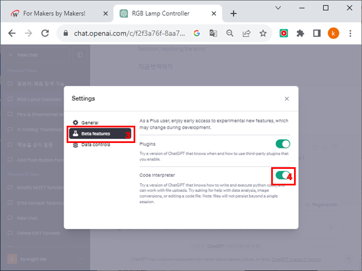Select Beta features in Settings sidebar
This screenshot has height=271, width=362.
[100, 134]
